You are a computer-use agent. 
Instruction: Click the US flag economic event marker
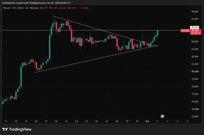[x=162, y=116]
